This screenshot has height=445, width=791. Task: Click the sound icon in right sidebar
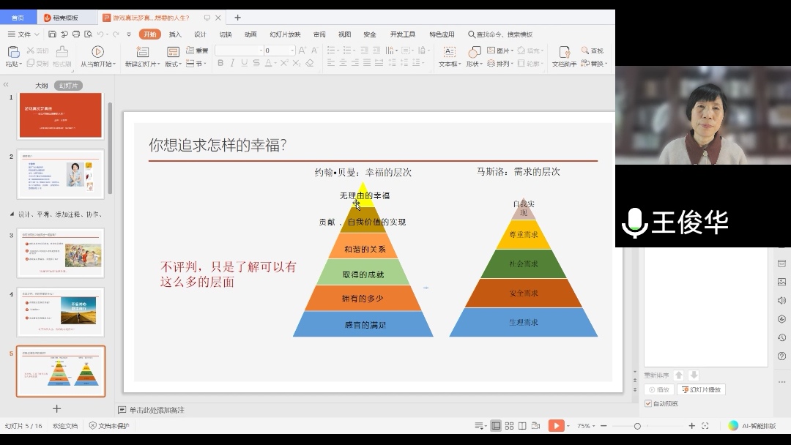pos(781,301)
